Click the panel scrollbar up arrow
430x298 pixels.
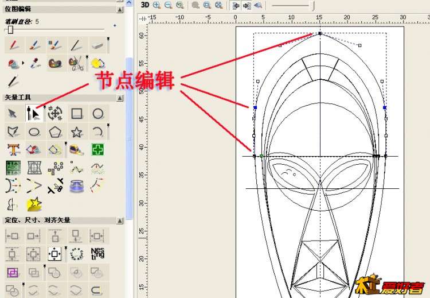[x=129, y=3]
